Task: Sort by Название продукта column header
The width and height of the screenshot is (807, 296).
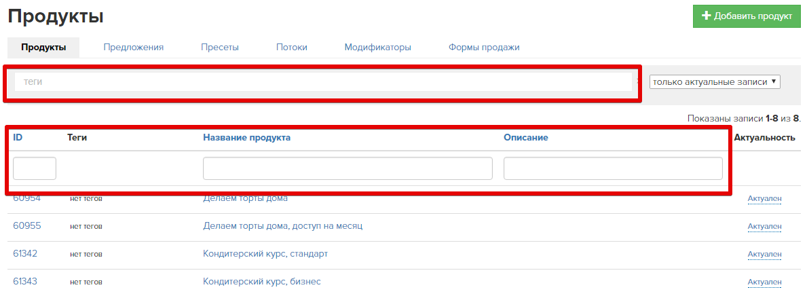Action: 246,137
